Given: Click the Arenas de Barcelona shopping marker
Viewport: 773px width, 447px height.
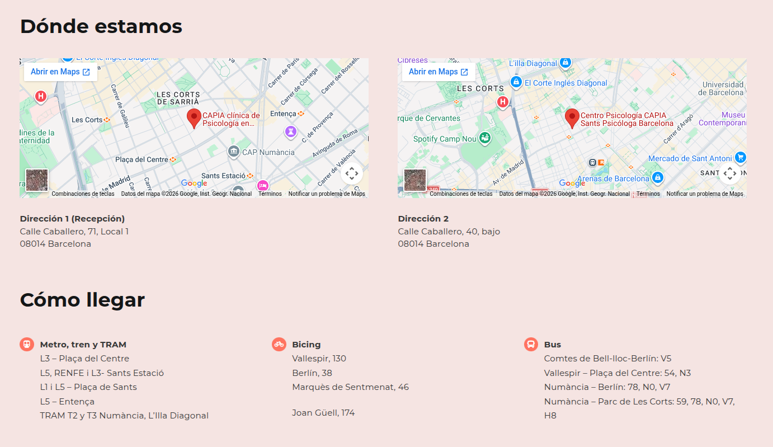Looking at the screenshot, I should 658,178.
